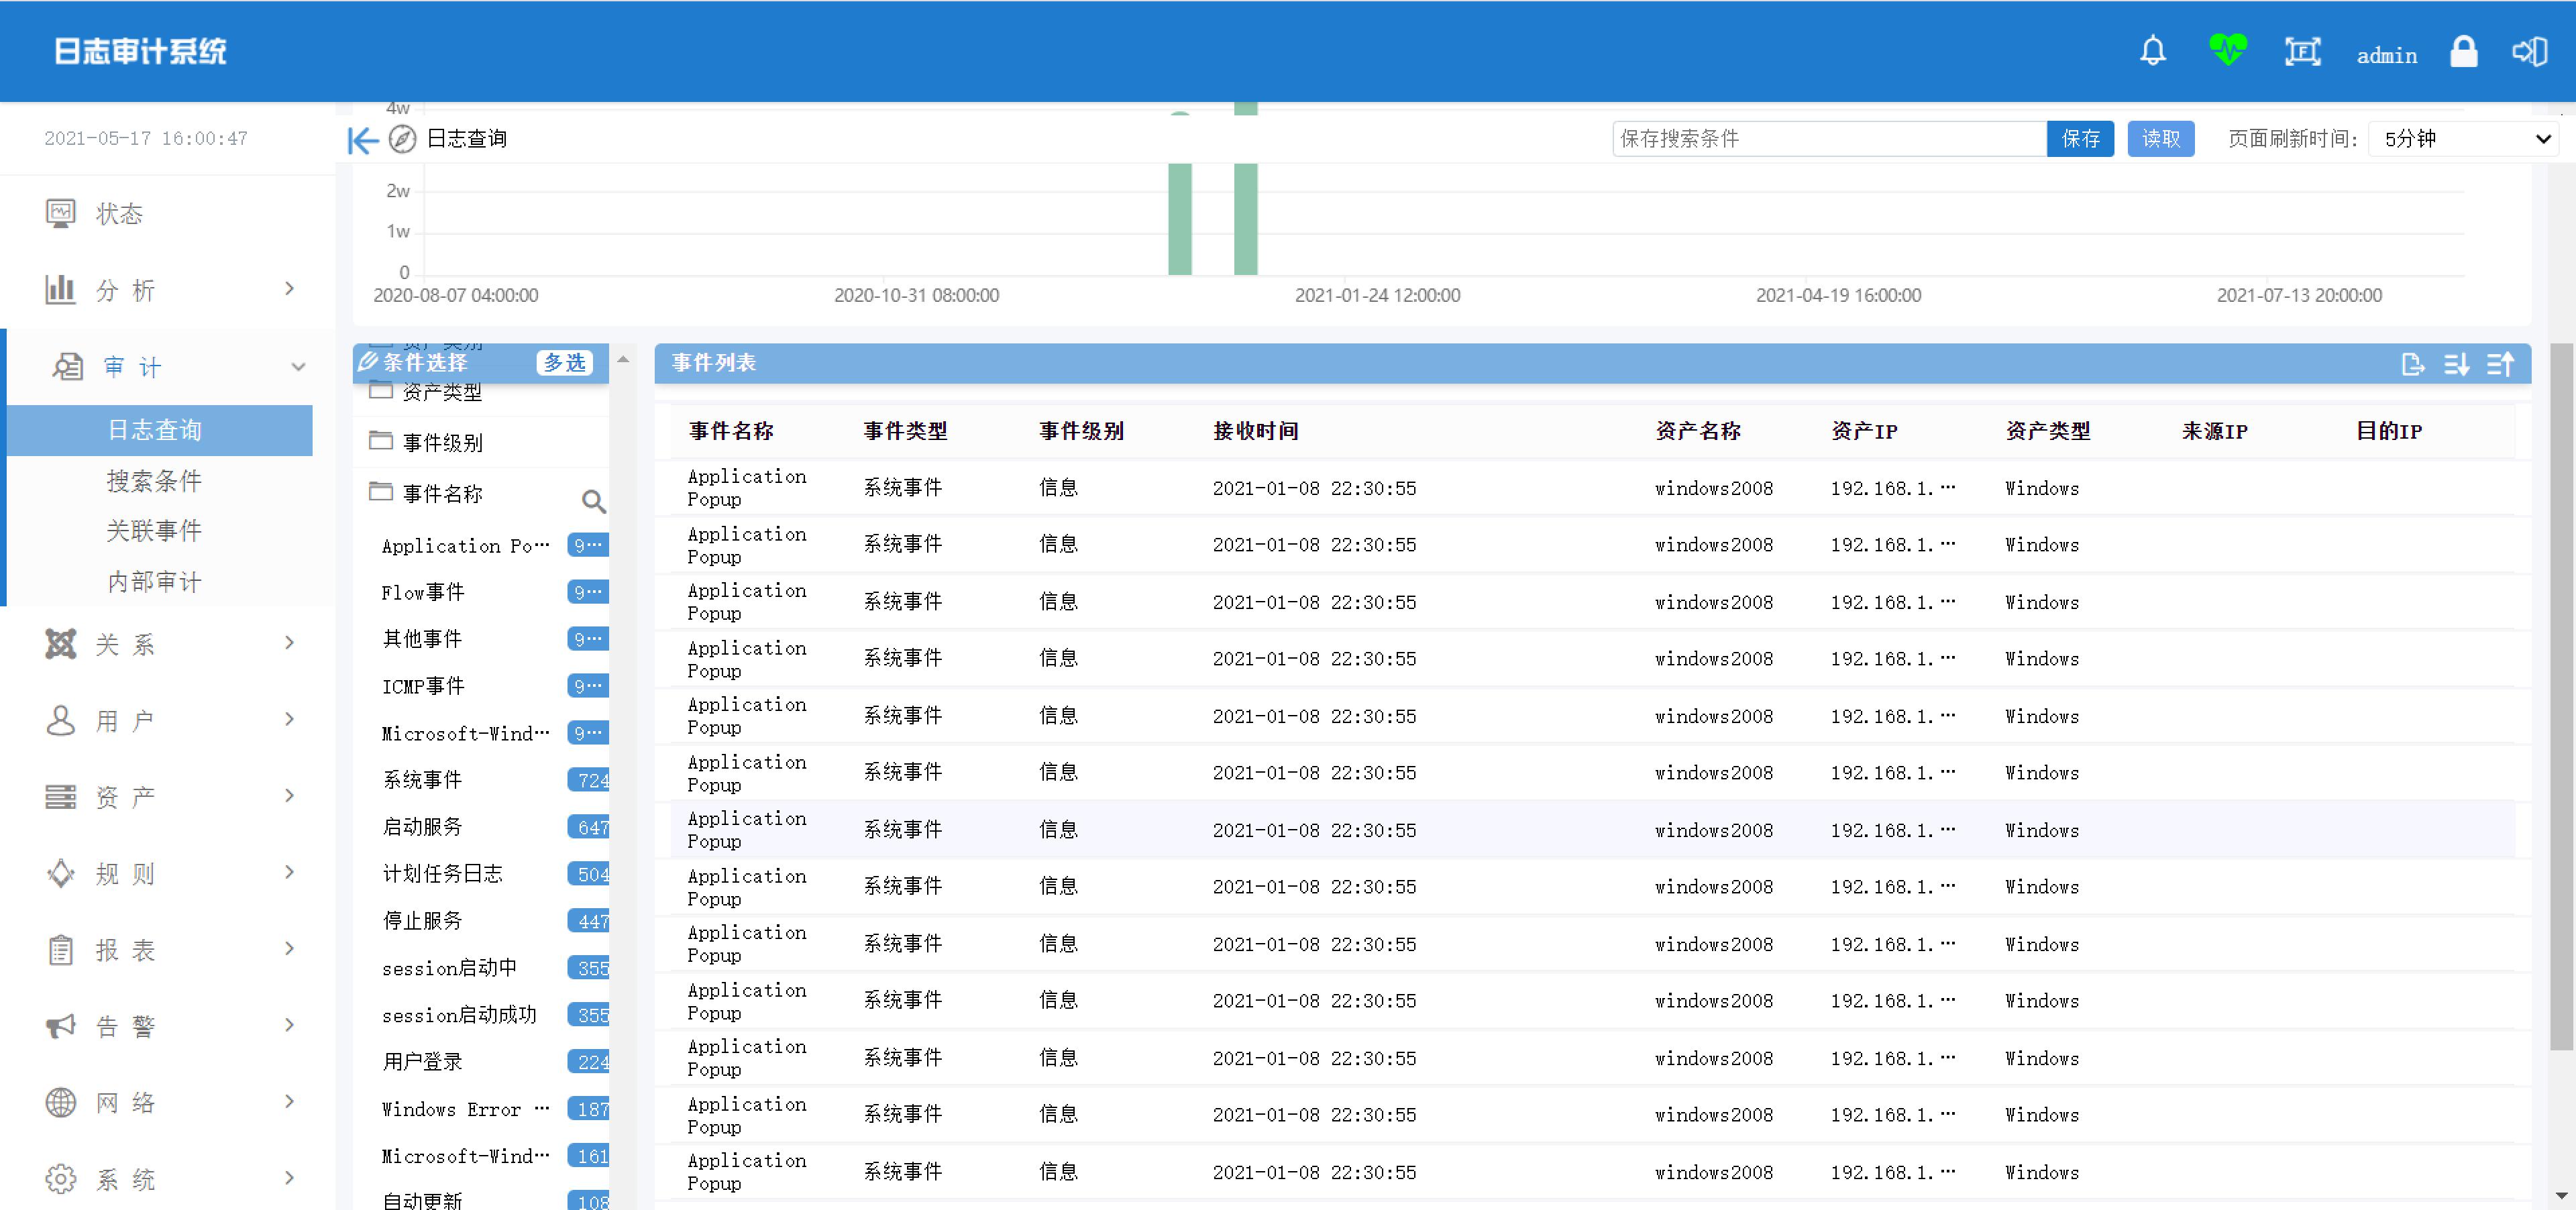
Task: Expand the 用户 menu chevron
Action: (290, 719)
